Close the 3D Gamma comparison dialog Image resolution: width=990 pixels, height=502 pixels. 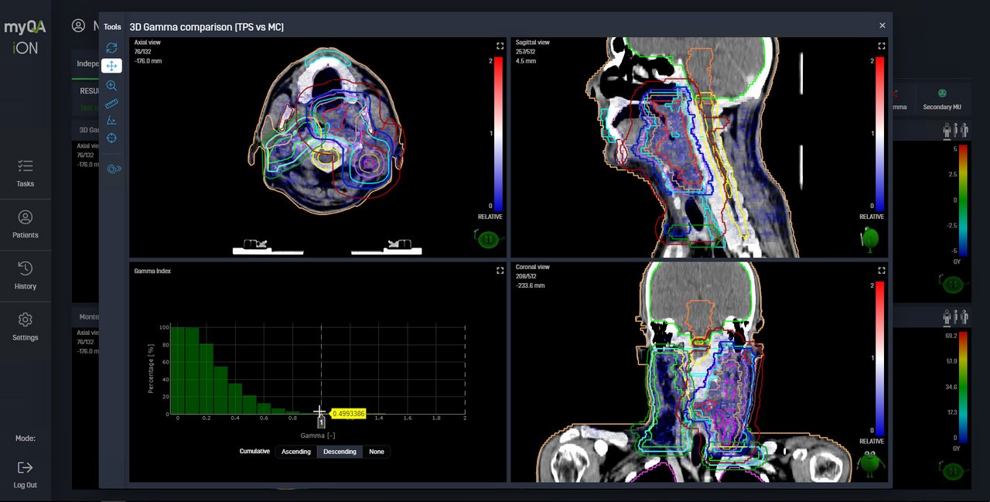click(x=882, y=26)
